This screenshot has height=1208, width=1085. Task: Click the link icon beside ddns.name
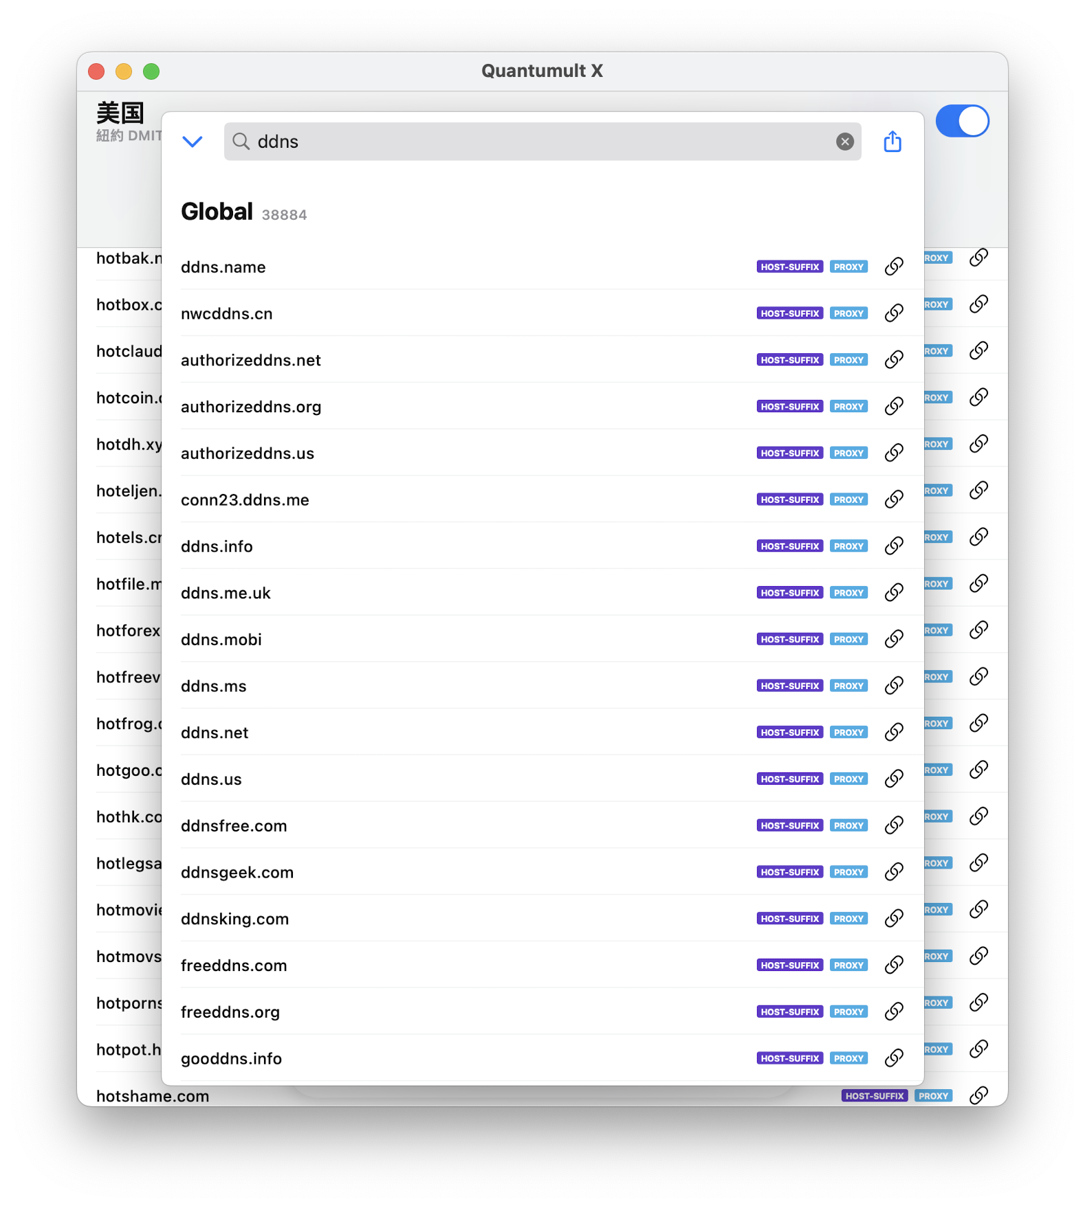click(894, 266)
